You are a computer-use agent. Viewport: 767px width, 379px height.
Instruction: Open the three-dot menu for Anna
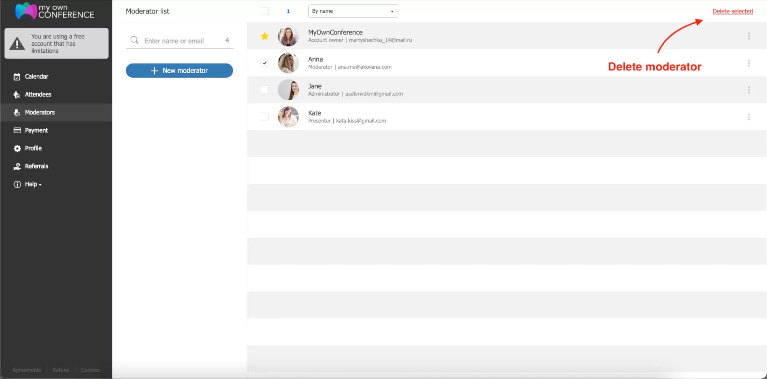point(749,63)
